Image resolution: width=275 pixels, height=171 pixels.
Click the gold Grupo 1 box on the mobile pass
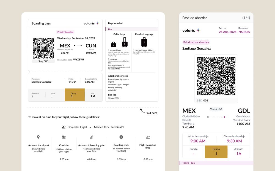coord(216,152)
